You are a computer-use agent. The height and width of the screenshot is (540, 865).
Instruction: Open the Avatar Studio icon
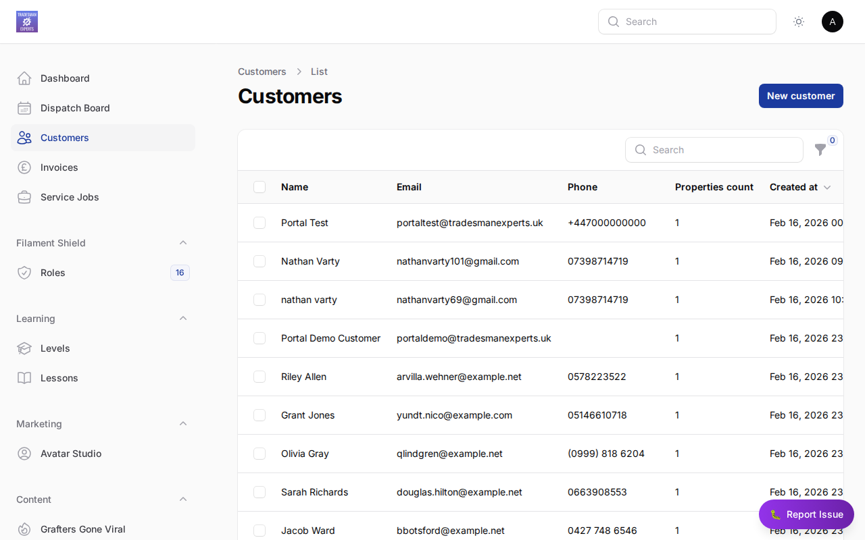click(24, 454)
